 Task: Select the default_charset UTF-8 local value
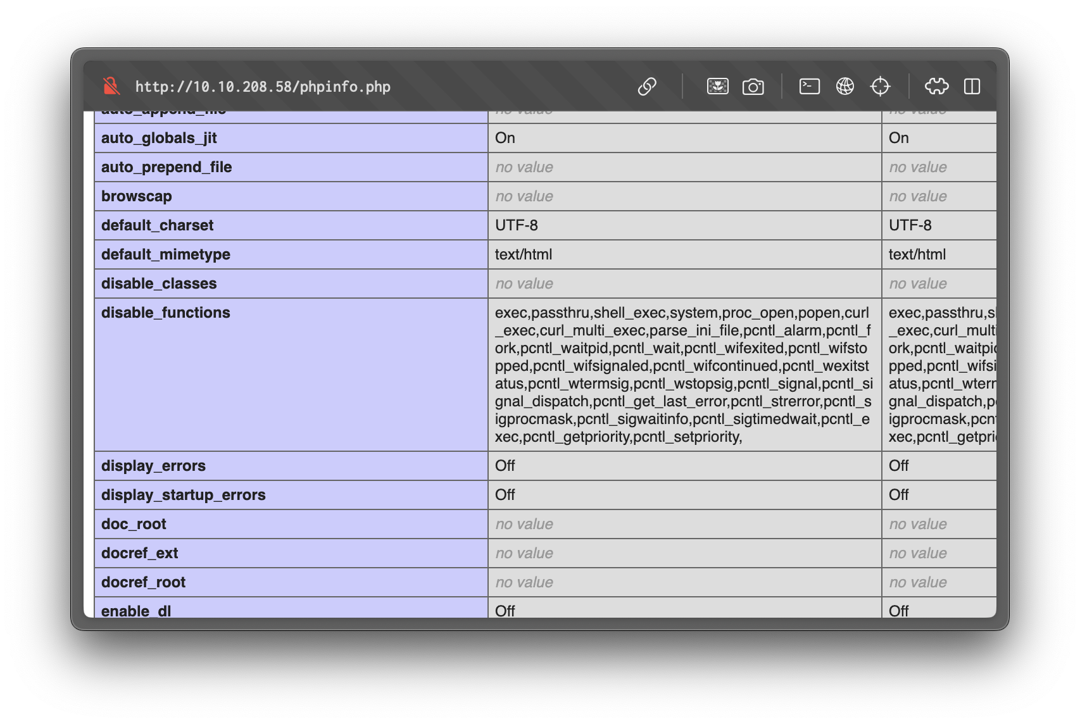517,225
